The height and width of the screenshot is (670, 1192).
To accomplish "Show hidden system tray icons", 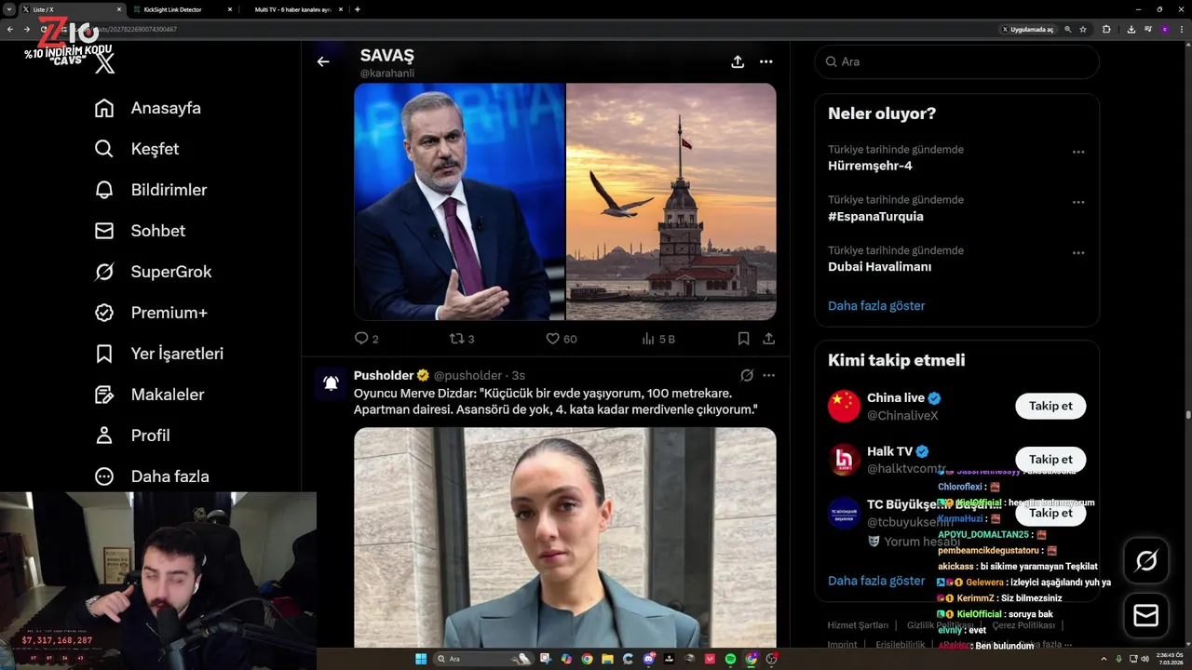I will (x=1104, y=659).
